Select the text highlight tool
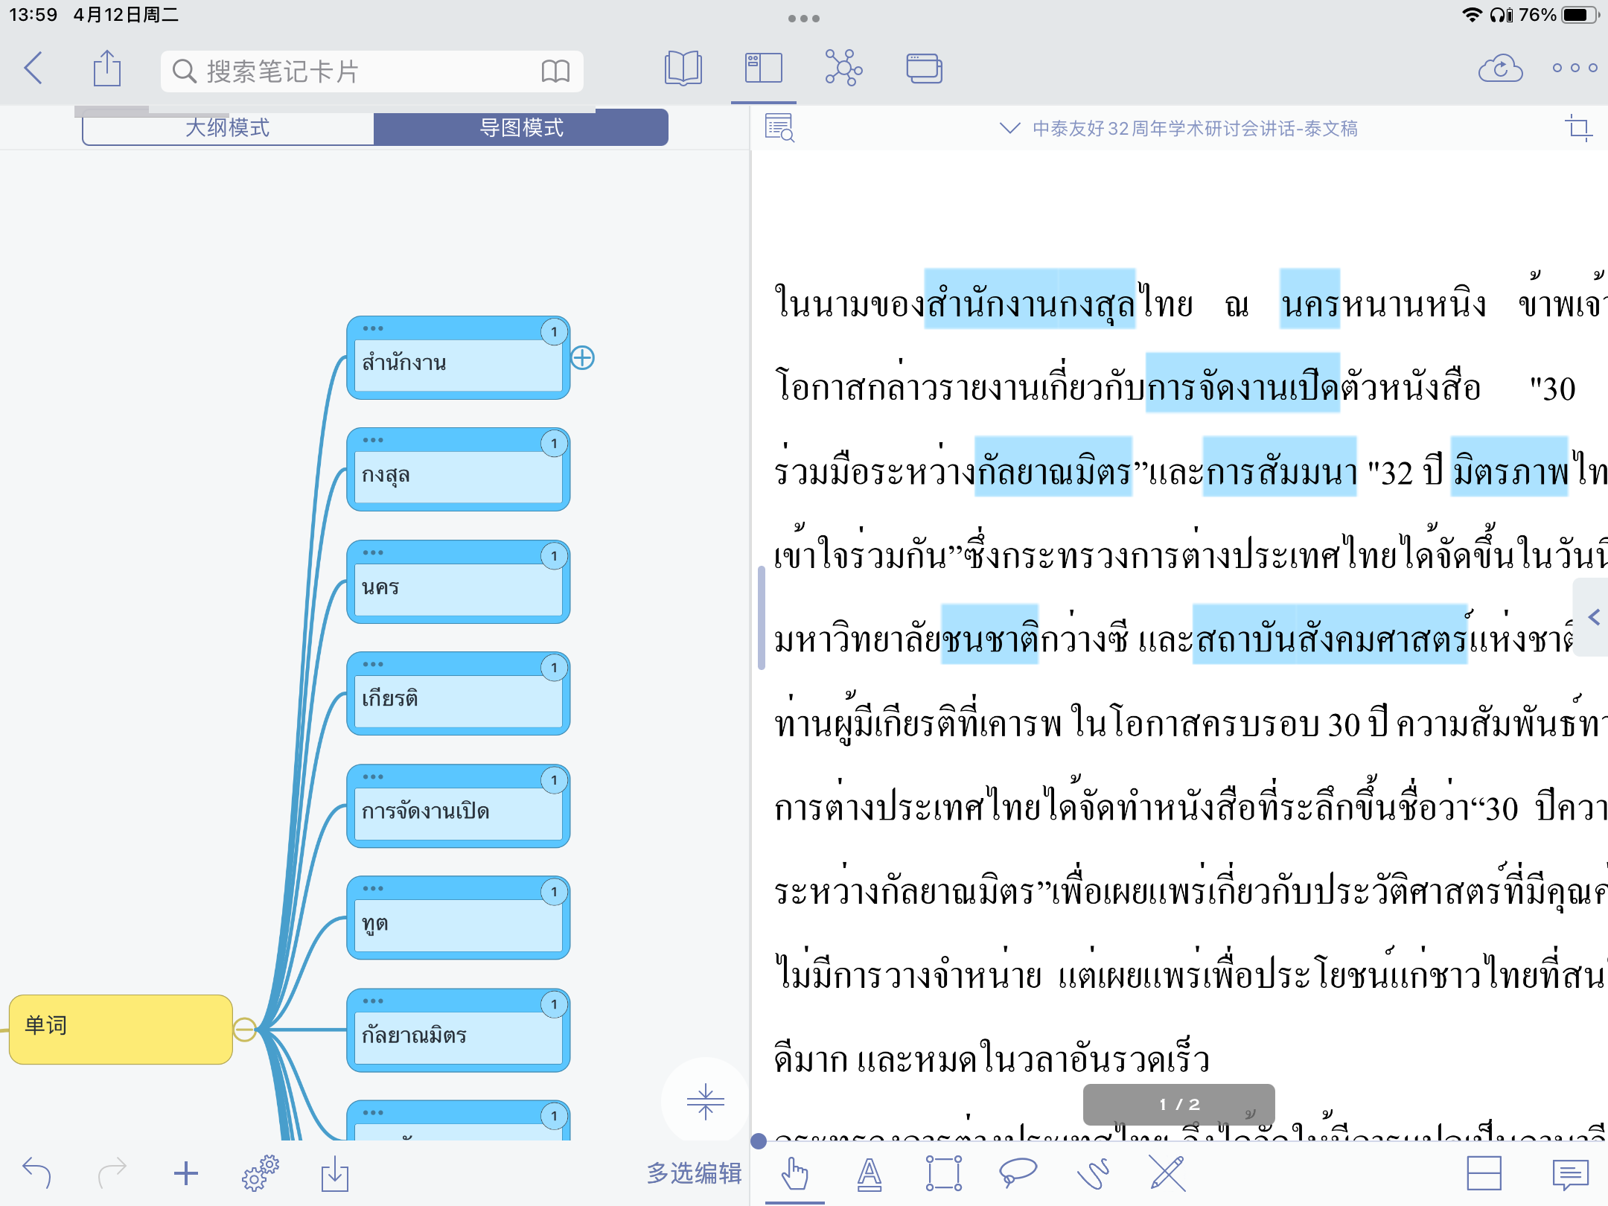1608x1206 pixels. (870, 1174)
